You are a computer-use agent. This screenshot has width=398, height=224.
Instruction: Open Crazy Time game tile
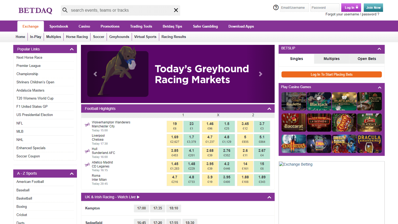pyautogui.click(x=344, y=122)
